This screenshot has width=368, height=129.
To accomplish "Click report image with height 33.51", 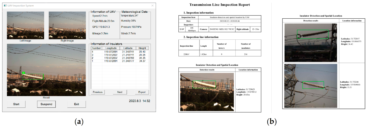I will click(311, 85).
